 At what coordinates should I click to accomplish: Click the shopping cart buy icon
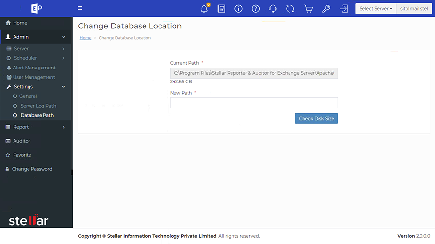(x=308, y=9)
